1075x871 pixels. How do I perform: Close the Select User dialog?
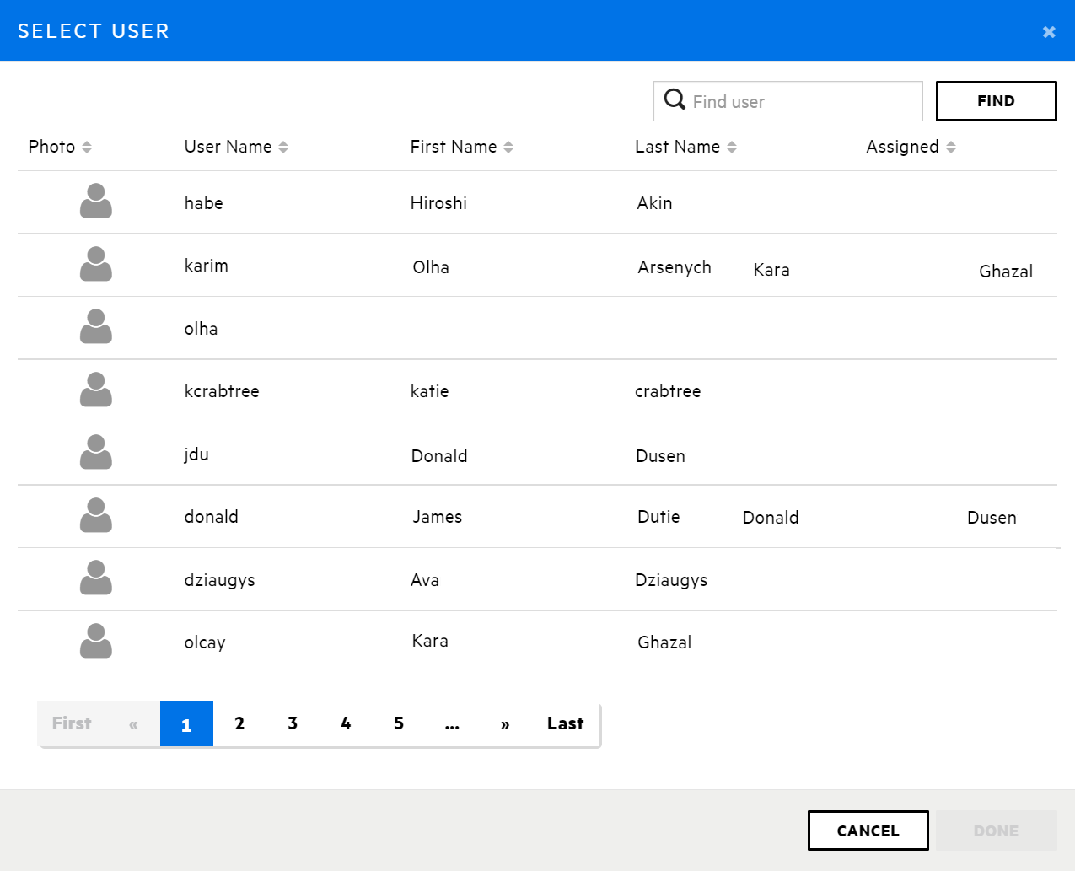click(x=1049, y=32)
